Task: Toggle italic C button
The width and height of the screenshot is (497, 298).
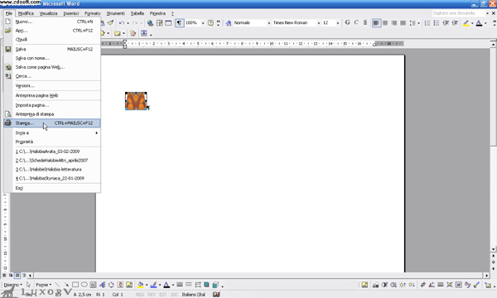Action: pyautogui.click(x=356, y=22)
